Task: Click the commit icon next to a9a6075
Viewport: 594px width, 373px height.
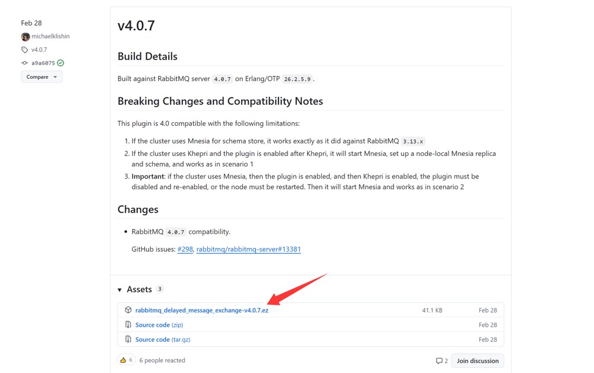Action: [24, 63]
